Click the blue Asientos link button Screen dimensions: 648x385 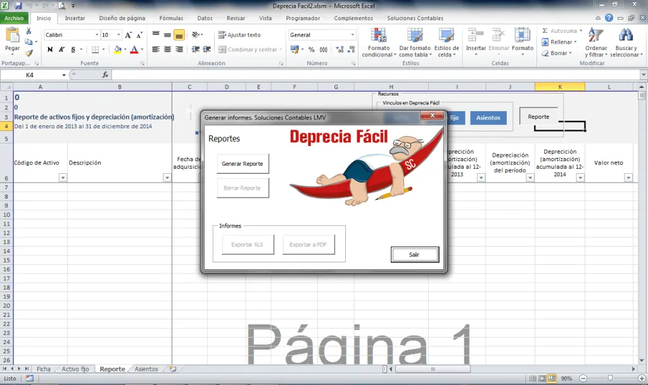[x=488, y=118]
